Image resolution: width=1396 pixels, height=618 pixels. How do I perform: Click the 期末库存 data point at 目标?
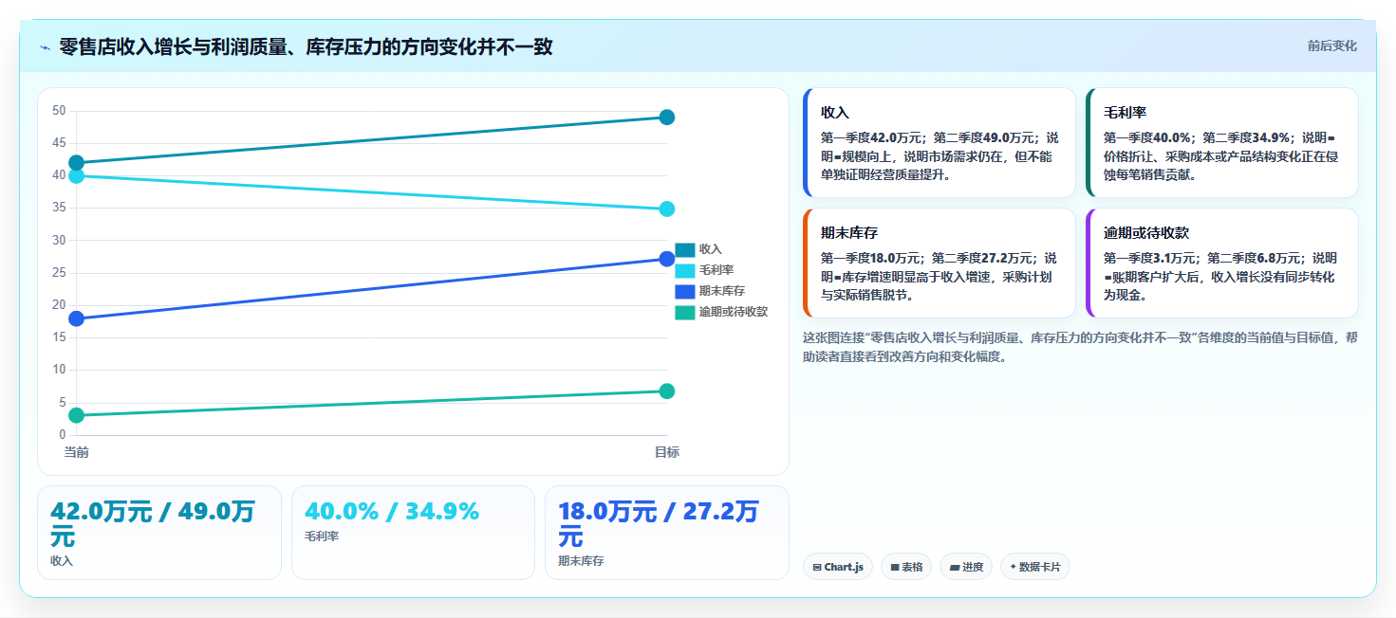pos(667,259)
